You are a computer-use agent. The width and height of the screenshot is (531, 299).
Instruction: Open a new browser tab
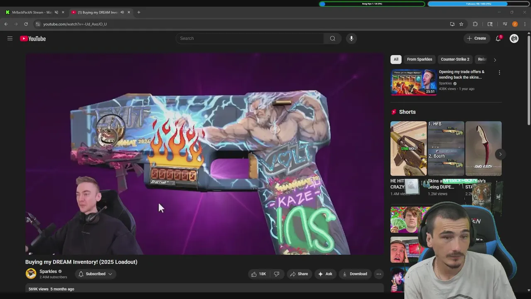pos(139,12)
